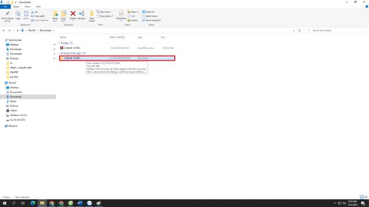Click the Copy ribbon button

(x=18, y=16)
